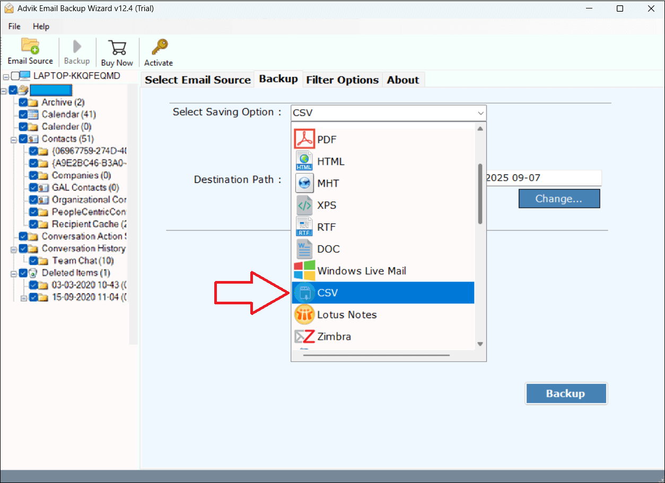The width and height of the screenshot is (665, 483).
Task: Select the MHT format icon
Action: coord(304,183)
